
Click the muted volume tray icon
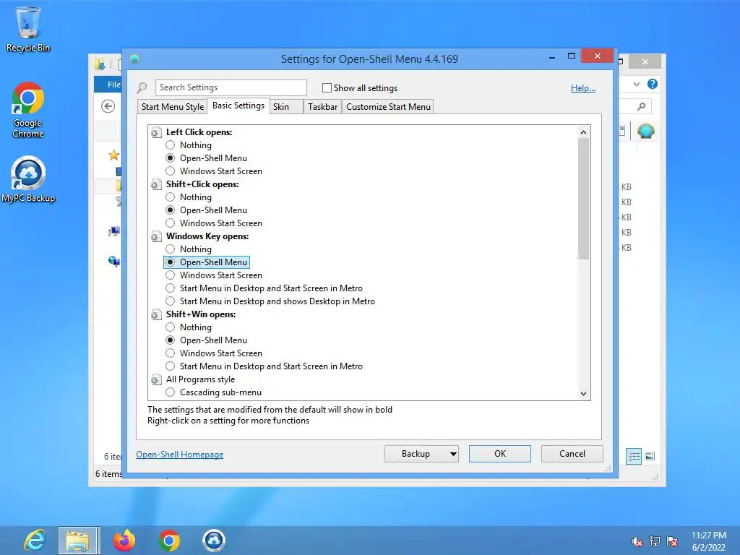pyautogui.click(x=637, y=541)
